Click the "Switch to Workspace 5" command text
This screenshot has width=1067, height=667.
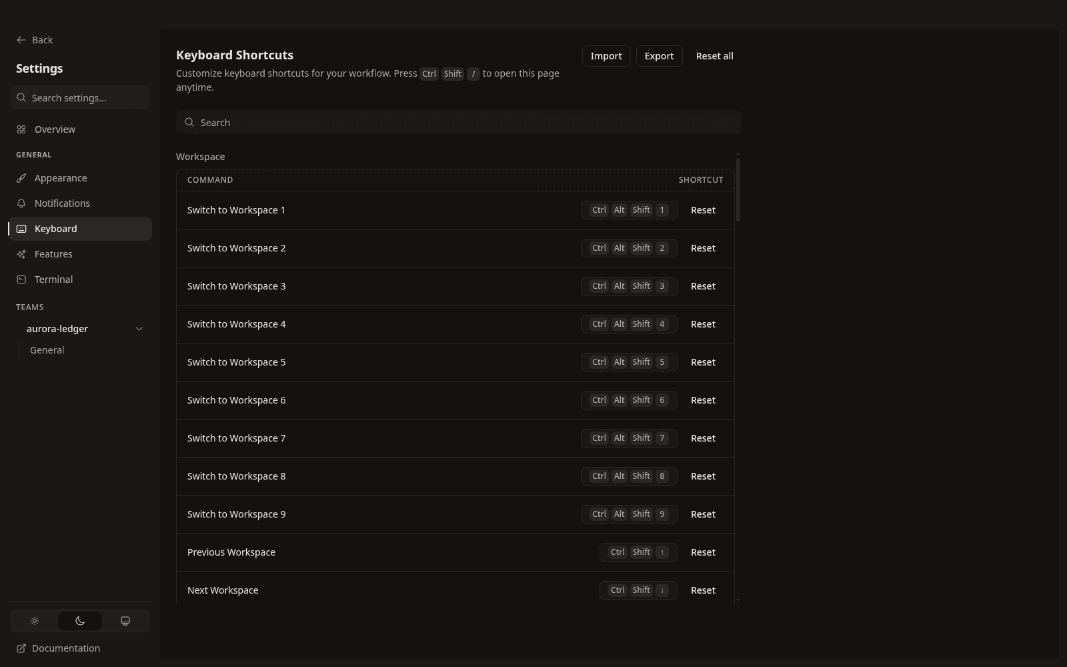(x=236, y=362)
